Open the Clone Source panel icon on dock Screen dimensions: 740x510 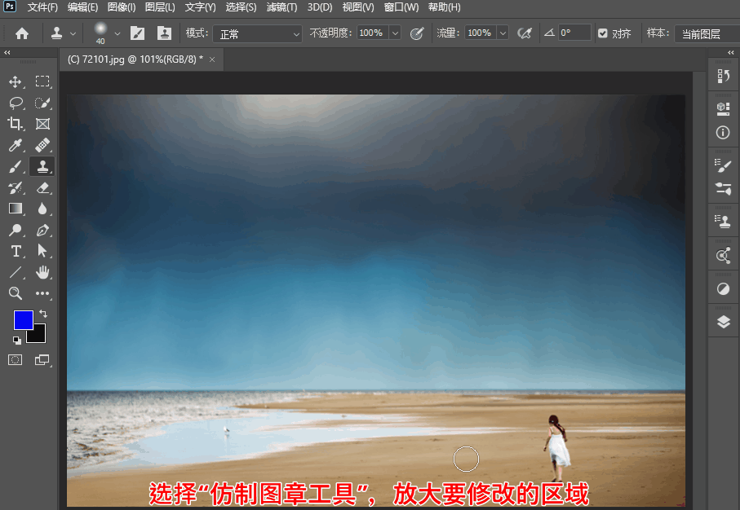click(x=724, y=222)
